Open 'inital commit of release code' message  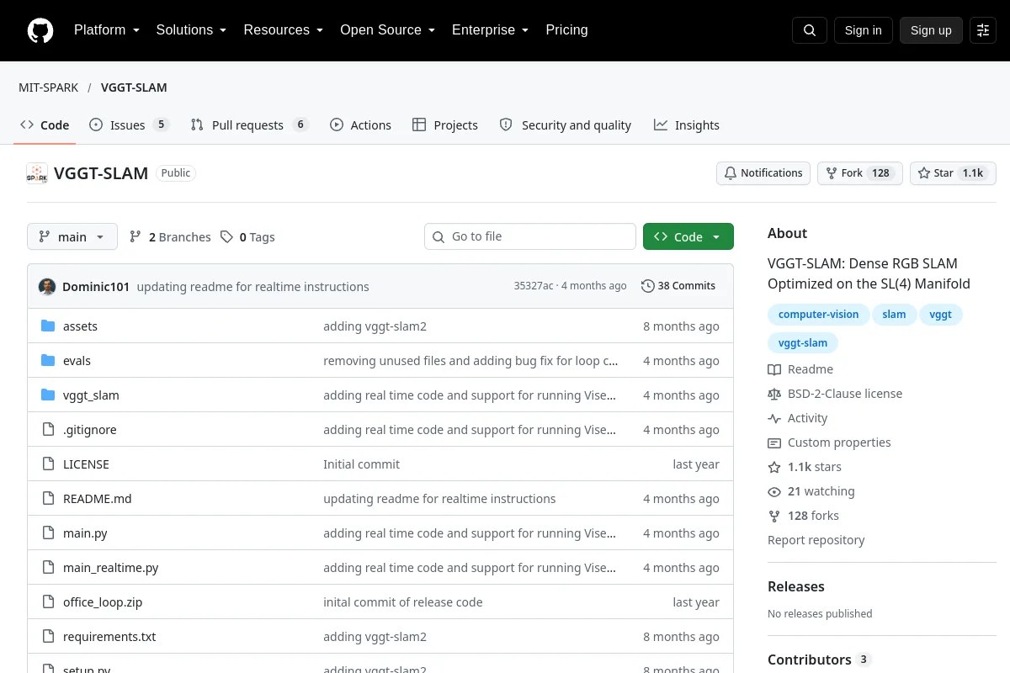tap(403, 602)
